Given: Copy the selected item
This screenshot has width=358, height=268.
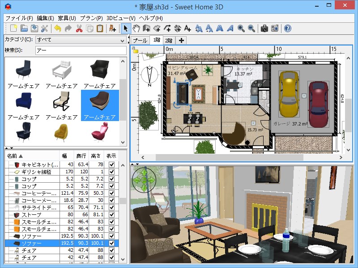Looking at the screenshot, I should click(89, 29).
